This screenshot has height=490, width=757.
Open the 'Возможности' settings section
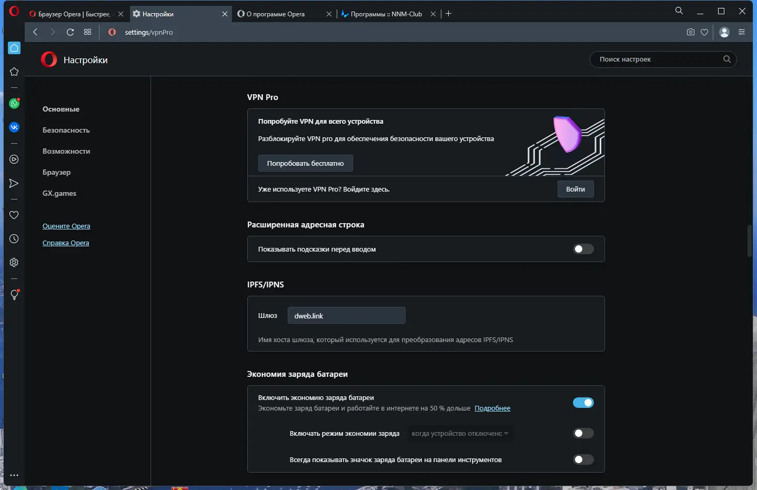[x=66, y=151]
